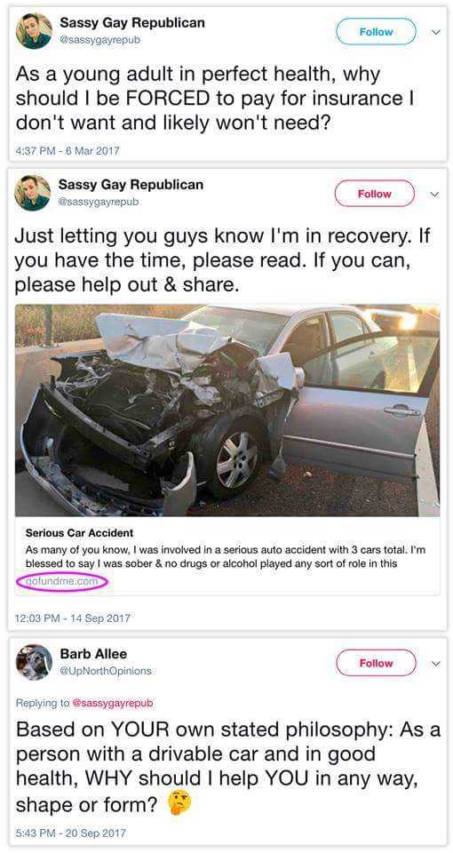Click the 6 Mar 2017 timestamp
This screenshot has width=453, height=853.
click(x=68, y=151)
